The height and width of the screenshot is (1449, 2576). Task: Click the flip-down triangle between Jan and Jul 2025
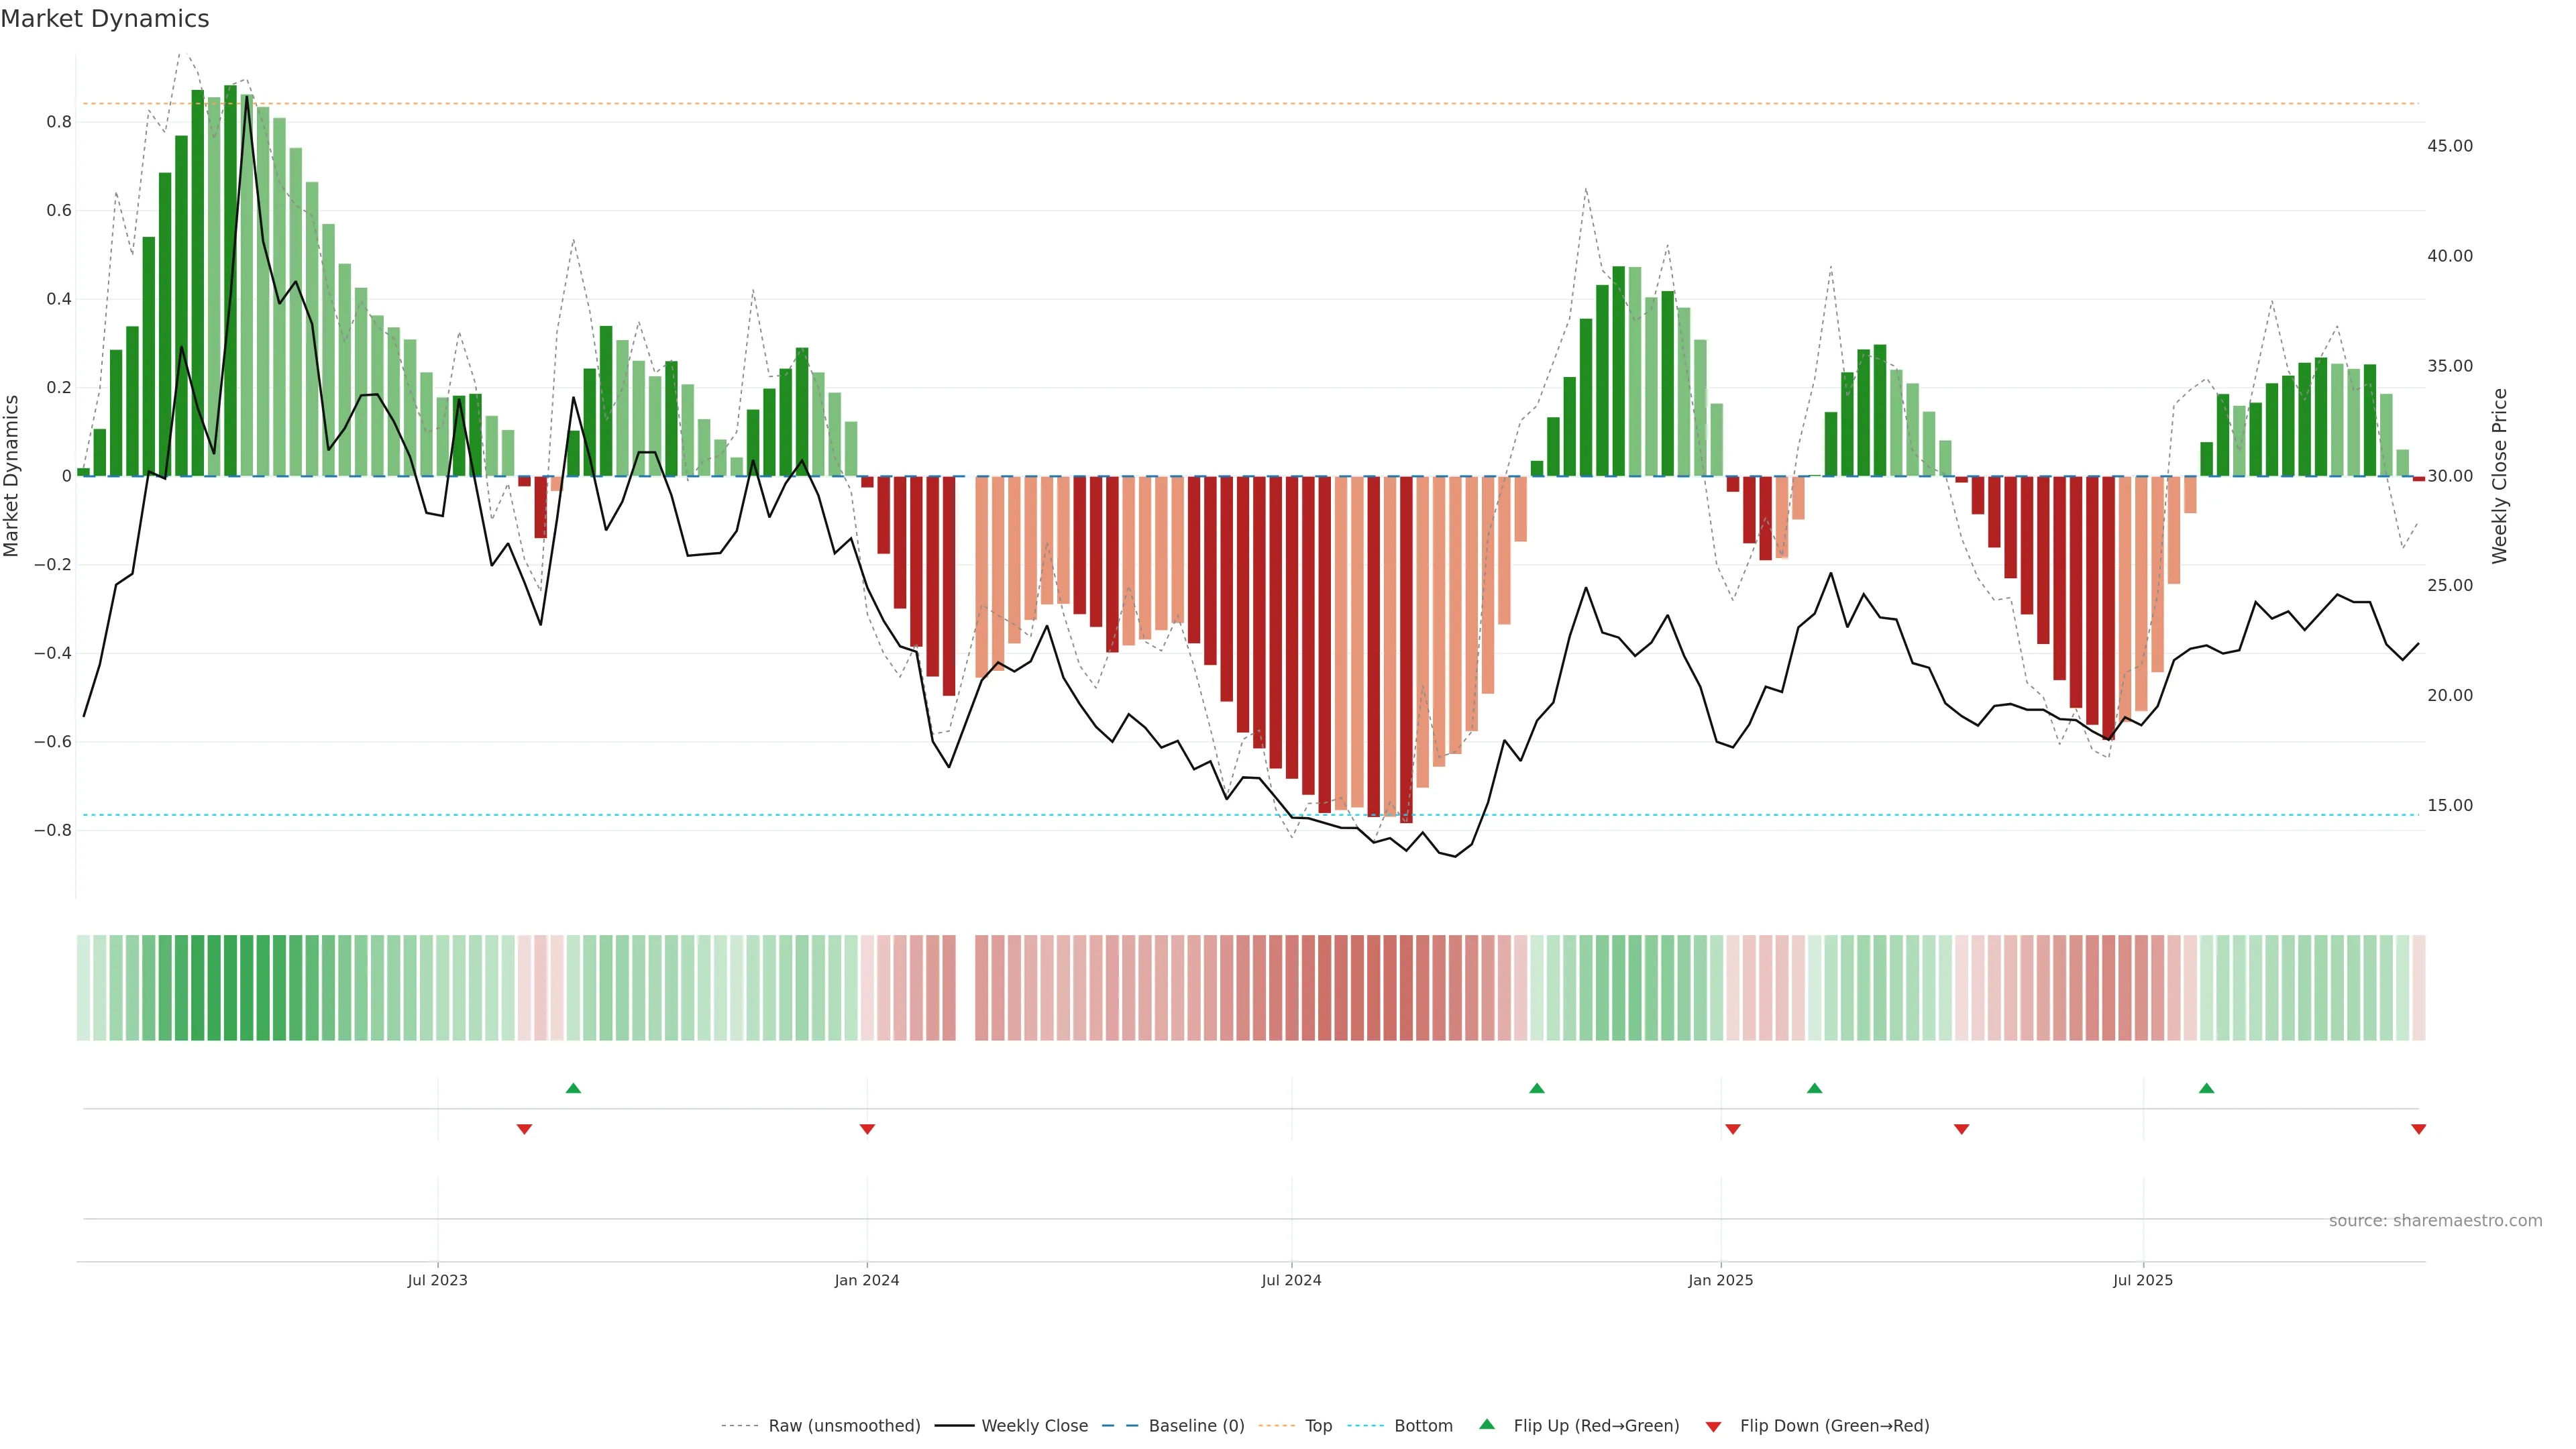click(1961, 1129)
